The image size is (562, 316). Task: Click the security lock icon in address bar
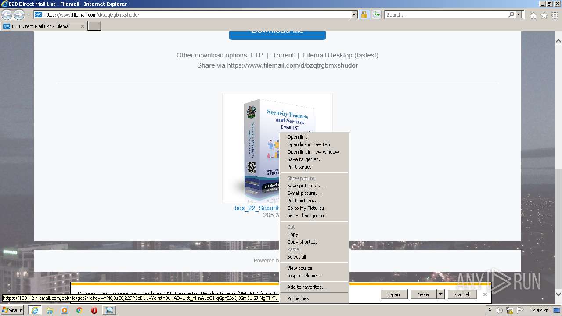[364, 15]
